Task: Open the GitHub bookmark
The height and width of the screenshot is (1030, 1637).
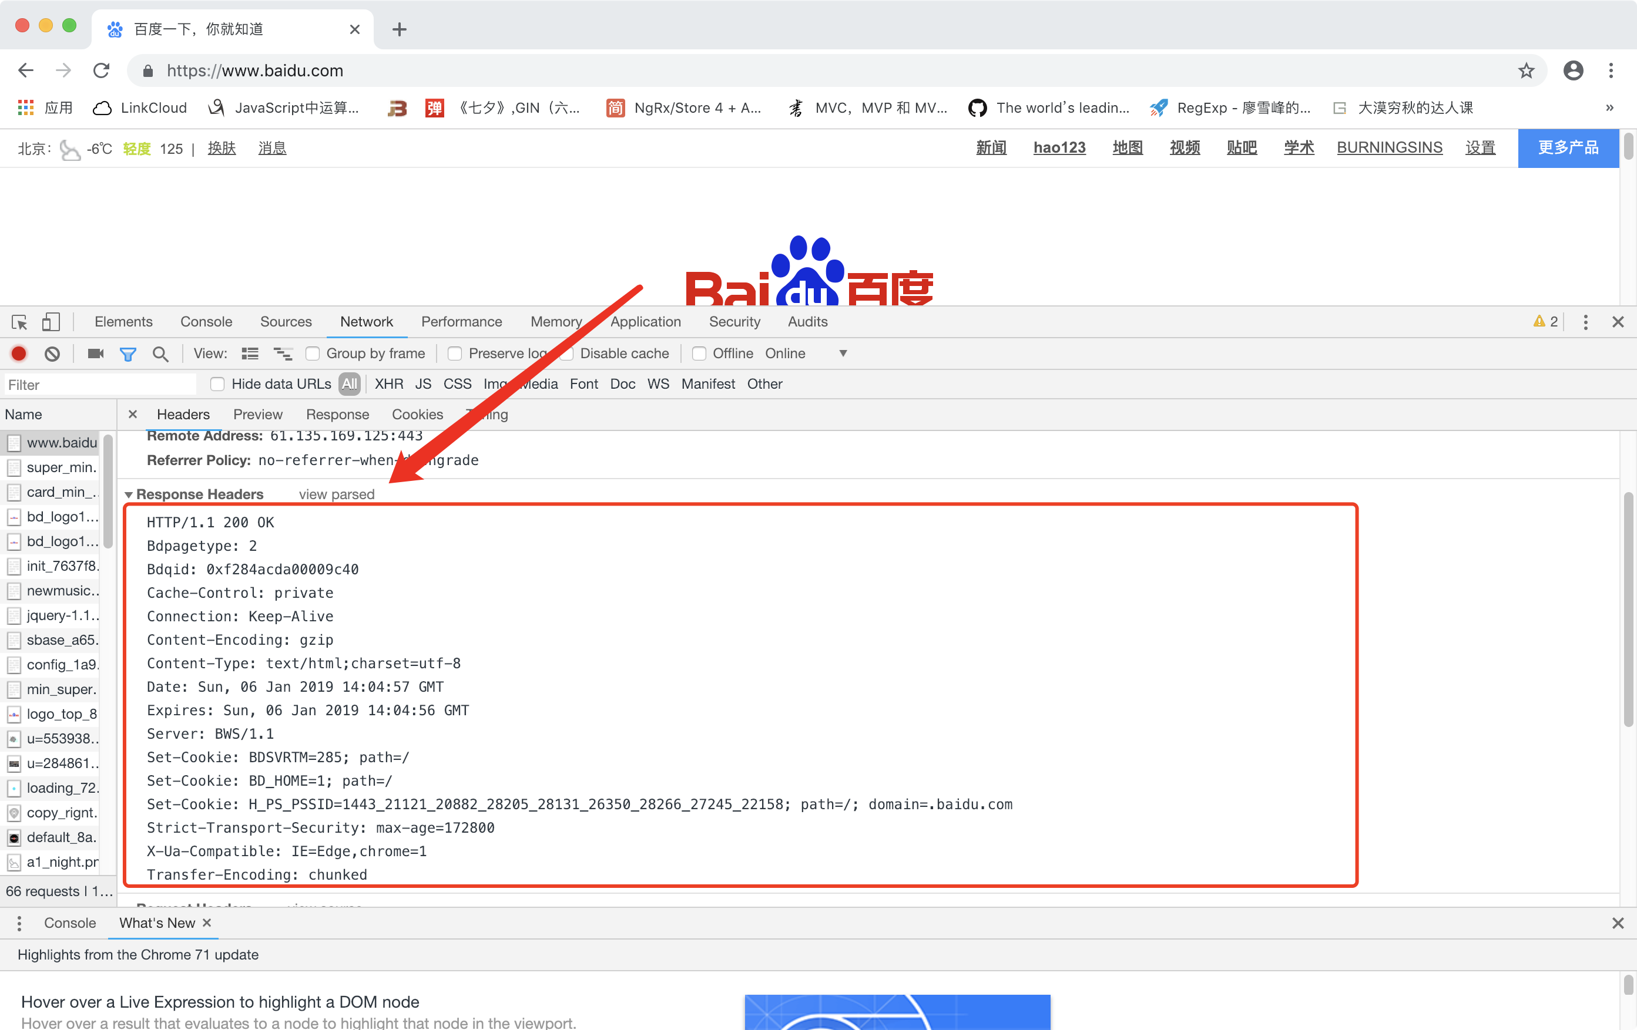Action: 1048,107
